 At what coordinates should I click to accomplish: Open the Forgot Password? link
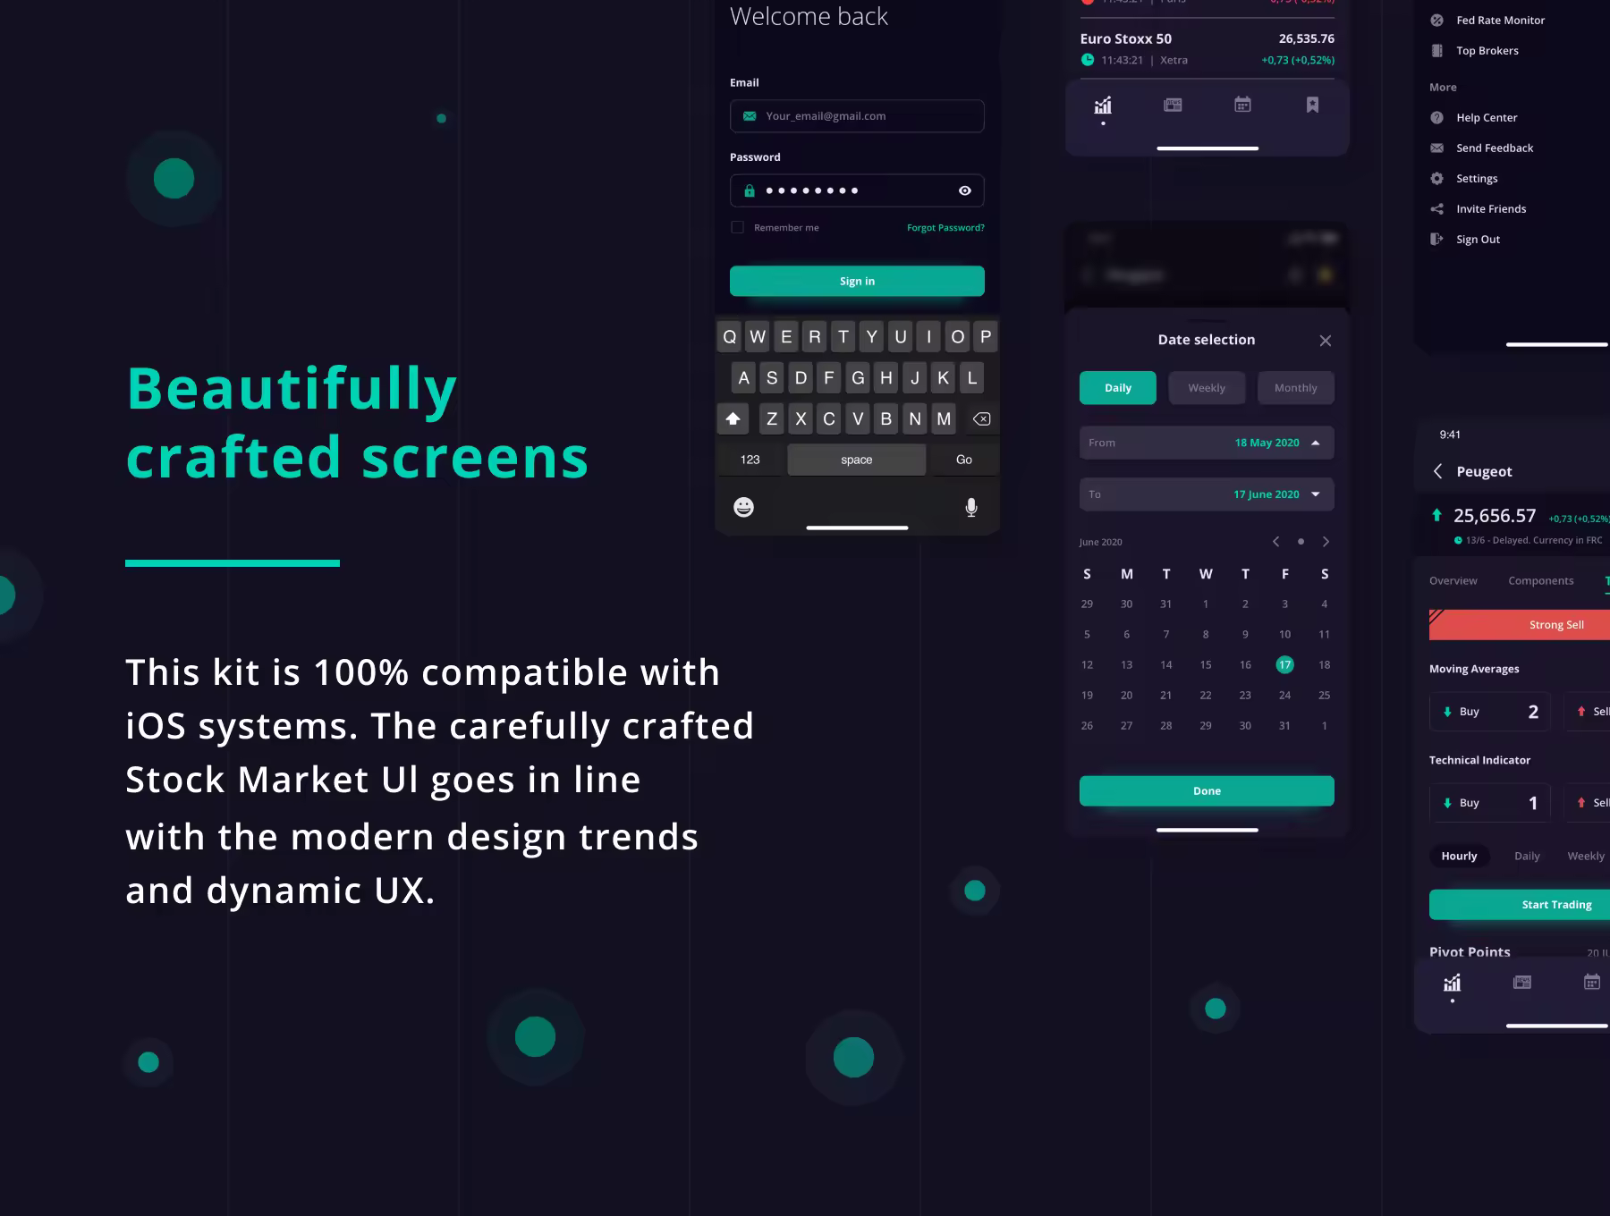pyautogui.click(x=945, y=228)
